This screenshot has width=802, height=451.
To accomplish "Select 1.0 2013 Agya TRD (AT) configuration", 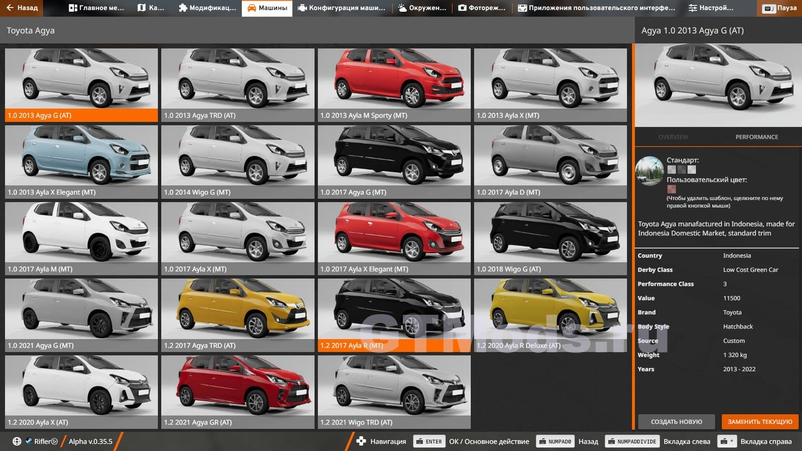I will 238,85.
